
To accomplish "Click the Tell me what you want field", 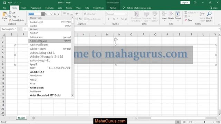I will pyautogui.click(x=139, y=8).
